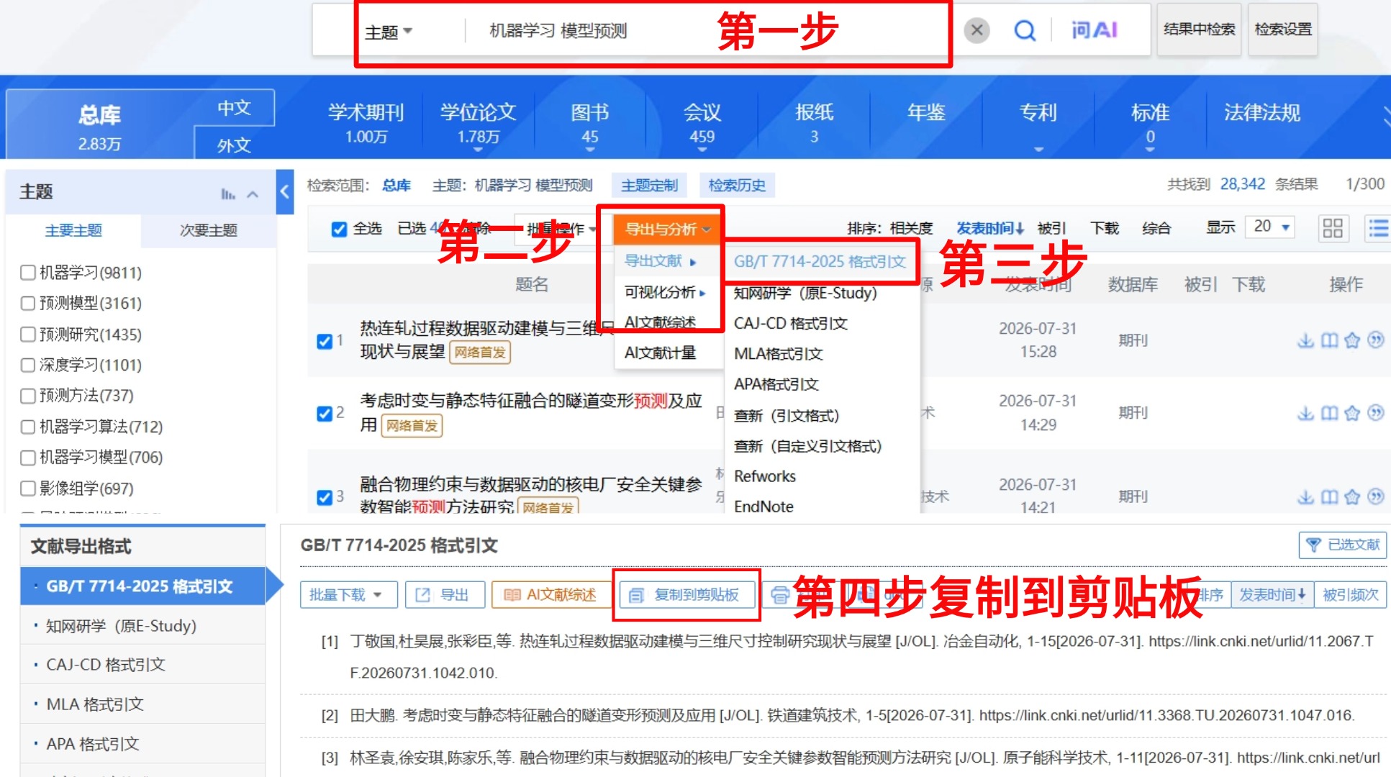Check the 预测研究(1435) topic filter

pos(28,335)
